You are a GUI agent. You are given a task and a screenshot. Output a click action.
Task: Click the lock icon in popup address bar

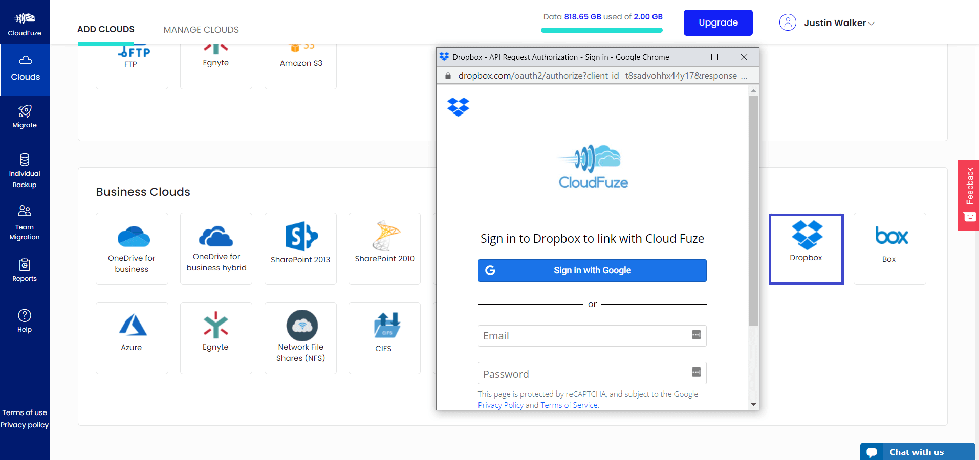(448, 76)
